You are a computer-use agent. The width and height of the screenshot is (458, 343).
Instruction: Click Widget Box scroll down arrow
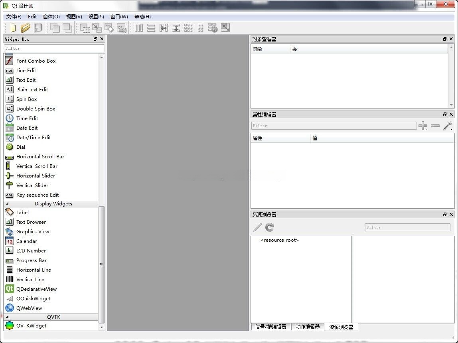(x=102, y=327)
